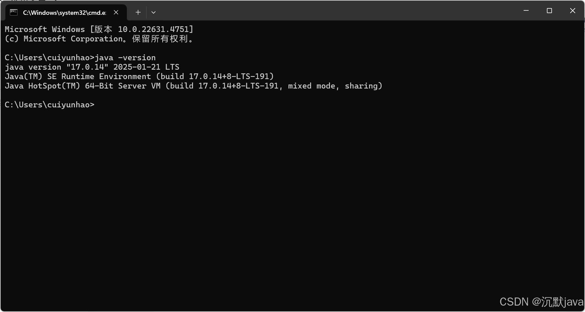The height and width of the screenshot is (312, 585).
Task: Click the CSDN @沉默java watermark
Action: [541, 302]
